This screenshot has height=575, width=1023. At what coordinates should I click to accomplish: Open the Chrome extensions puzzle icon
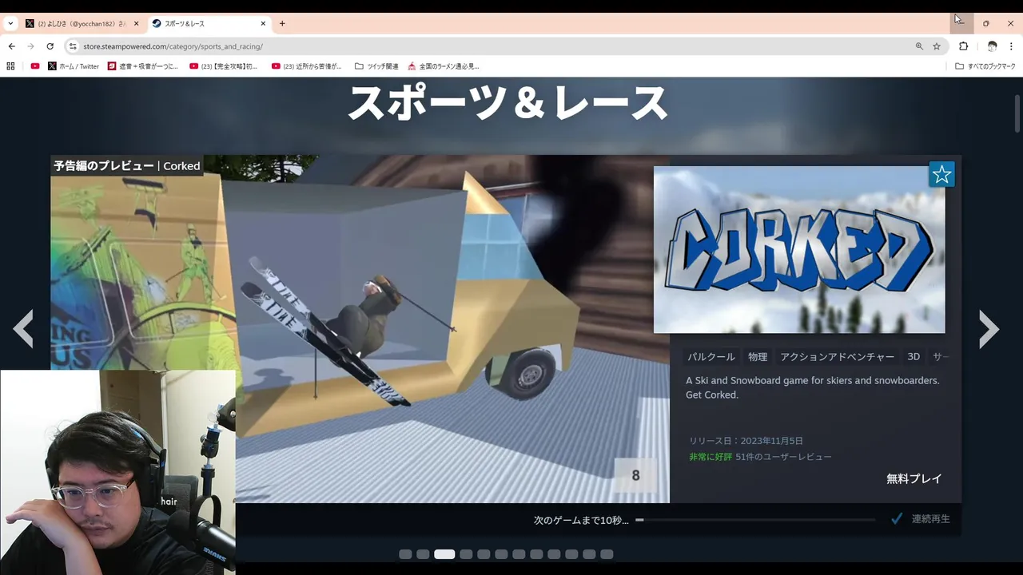click(x=963, y=46)
